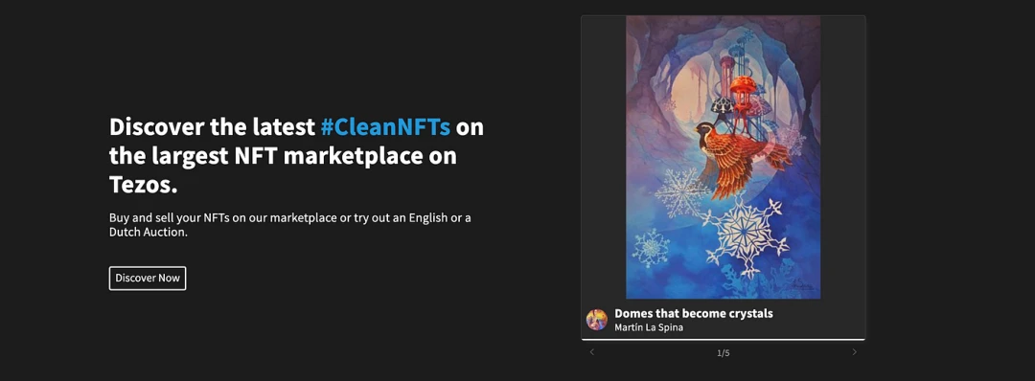Click the white slide progress bar
This screenshot has width=1035, height=381.
(x=724, y=340)
